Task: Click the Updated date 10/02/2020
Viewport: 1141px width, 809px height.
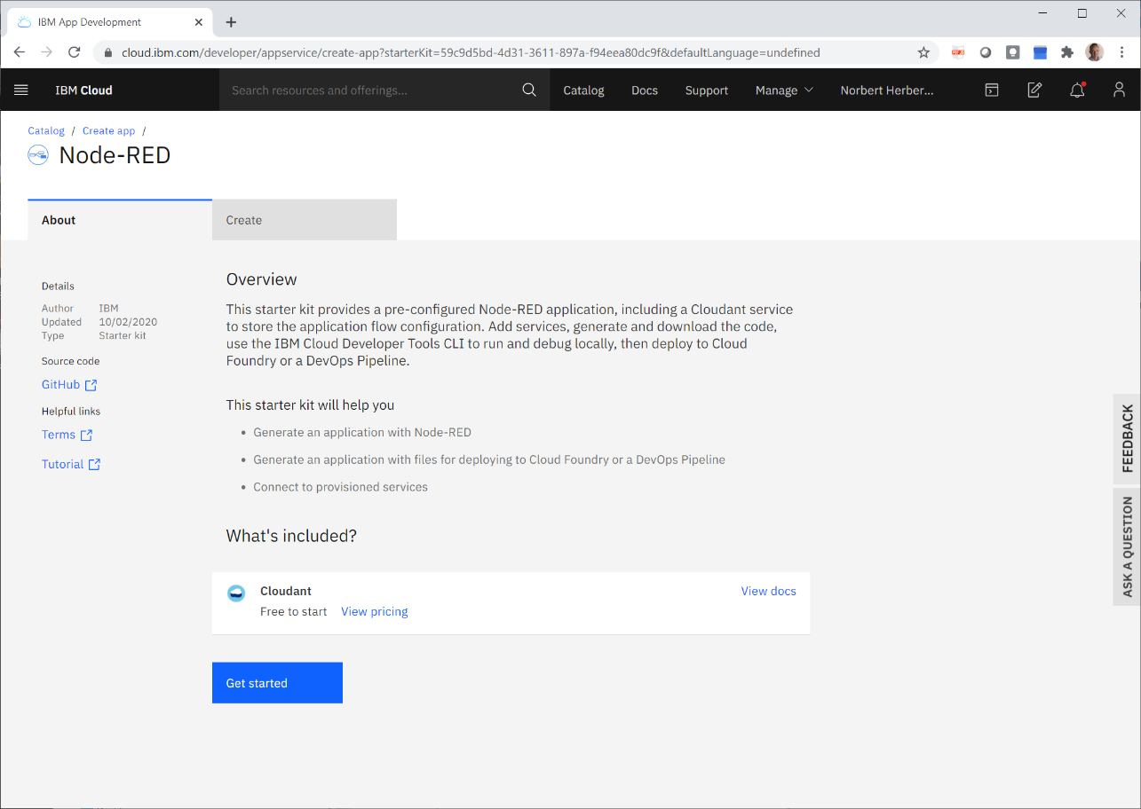Action: click(x=128, y=322)
